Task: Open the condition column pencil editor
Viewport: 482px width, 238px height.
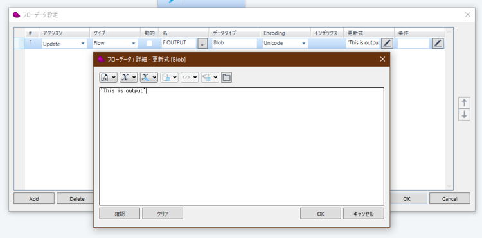Action: point(438,44)
